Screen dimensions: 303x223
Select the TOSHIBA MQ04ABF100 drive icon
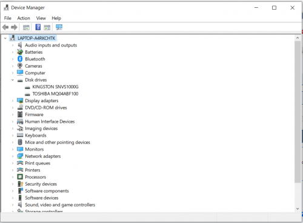pyautogui.click(x=27, y=94)
